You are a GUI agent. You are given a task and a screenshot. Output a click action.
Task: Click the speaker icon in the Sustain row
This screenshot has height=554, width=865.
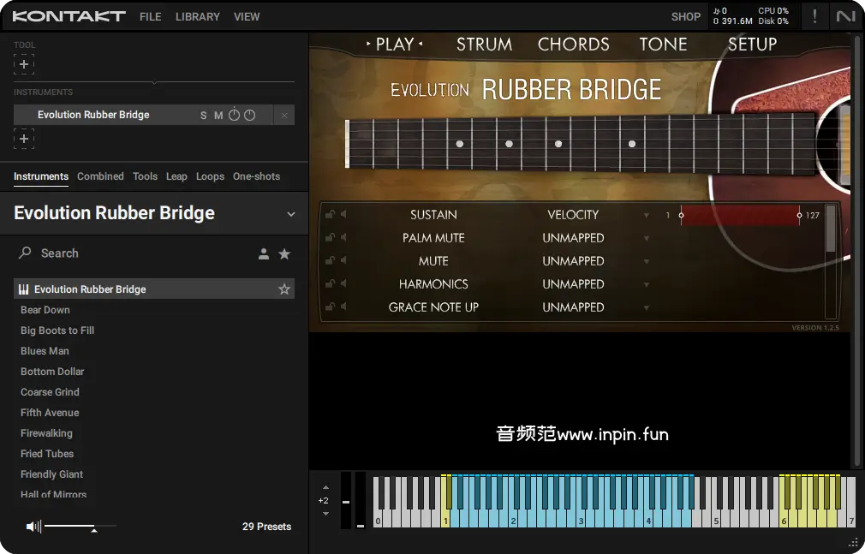click(343, 215)
